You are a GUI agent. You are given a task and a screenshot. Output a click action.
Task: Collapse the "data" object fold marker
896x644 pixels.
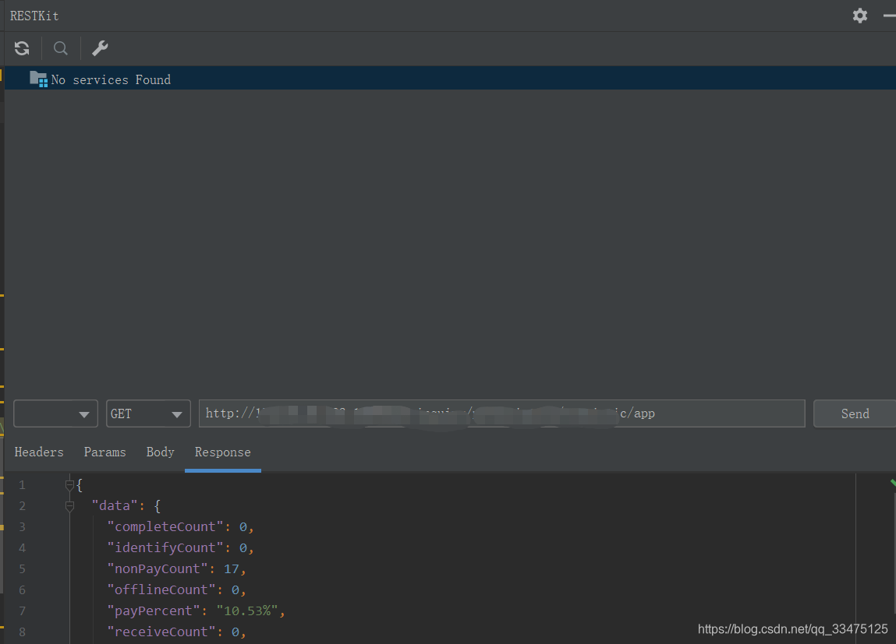(69, 505)
